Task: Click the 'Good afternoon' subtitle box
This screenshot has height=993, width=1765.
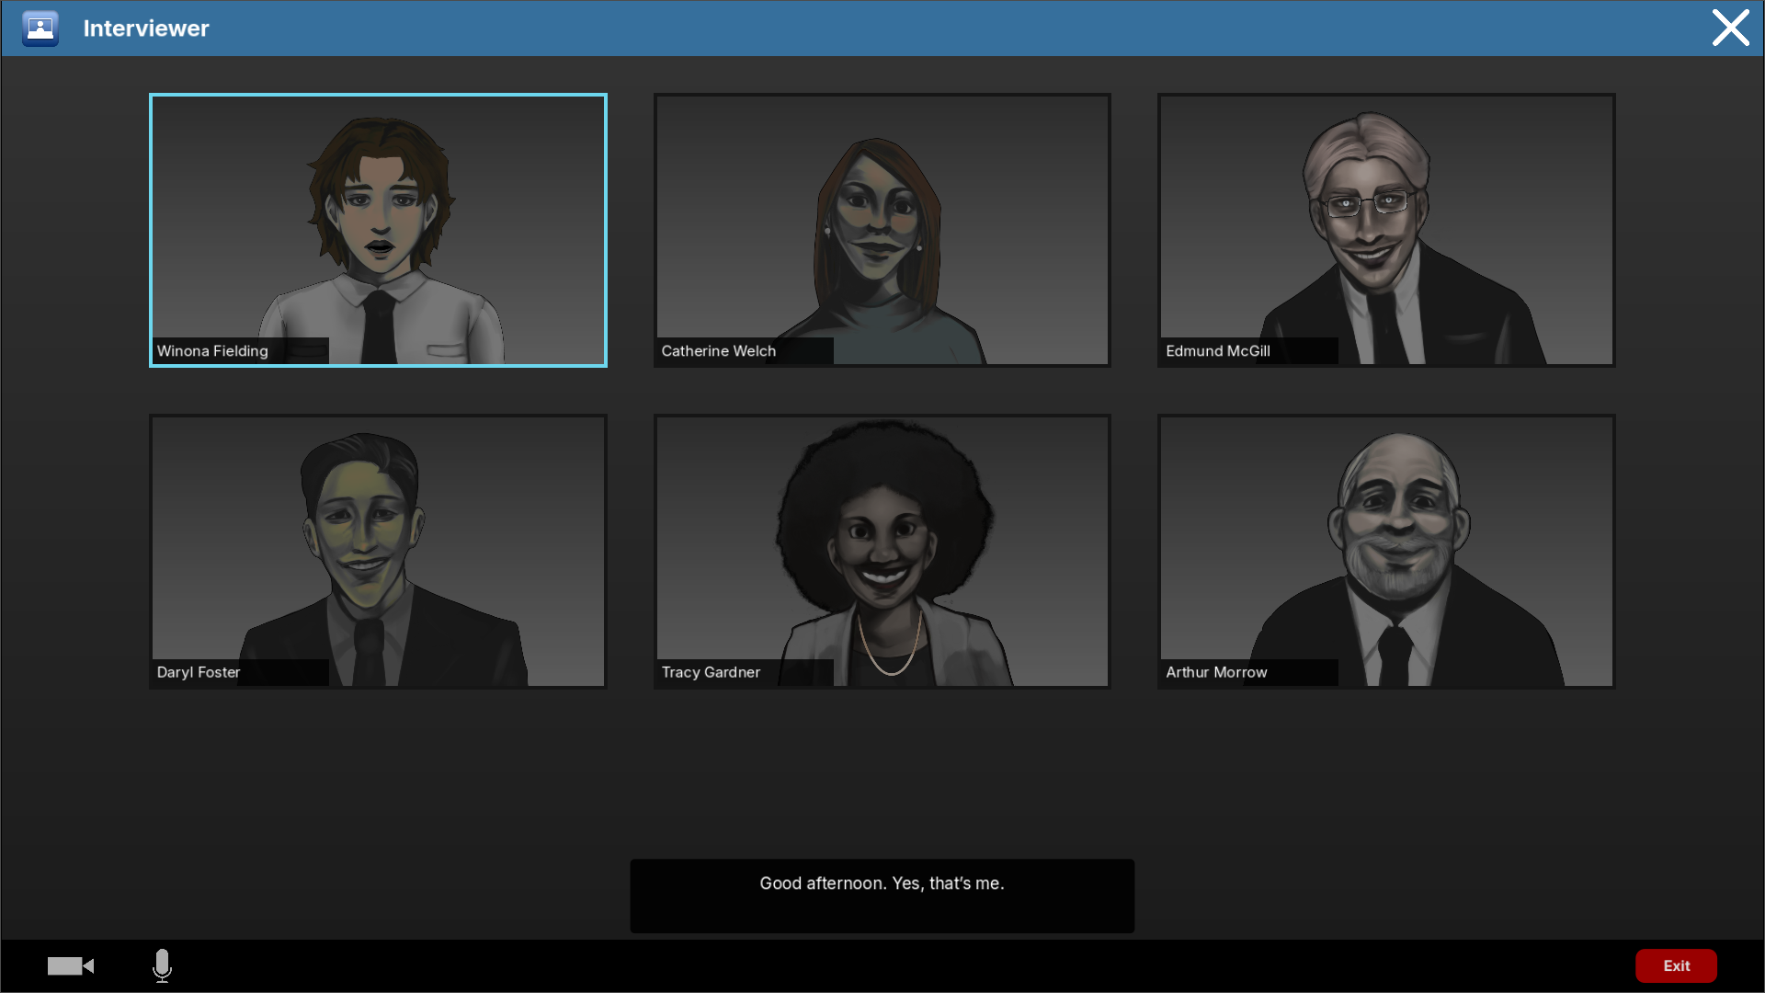Action: tap(882, 896)
